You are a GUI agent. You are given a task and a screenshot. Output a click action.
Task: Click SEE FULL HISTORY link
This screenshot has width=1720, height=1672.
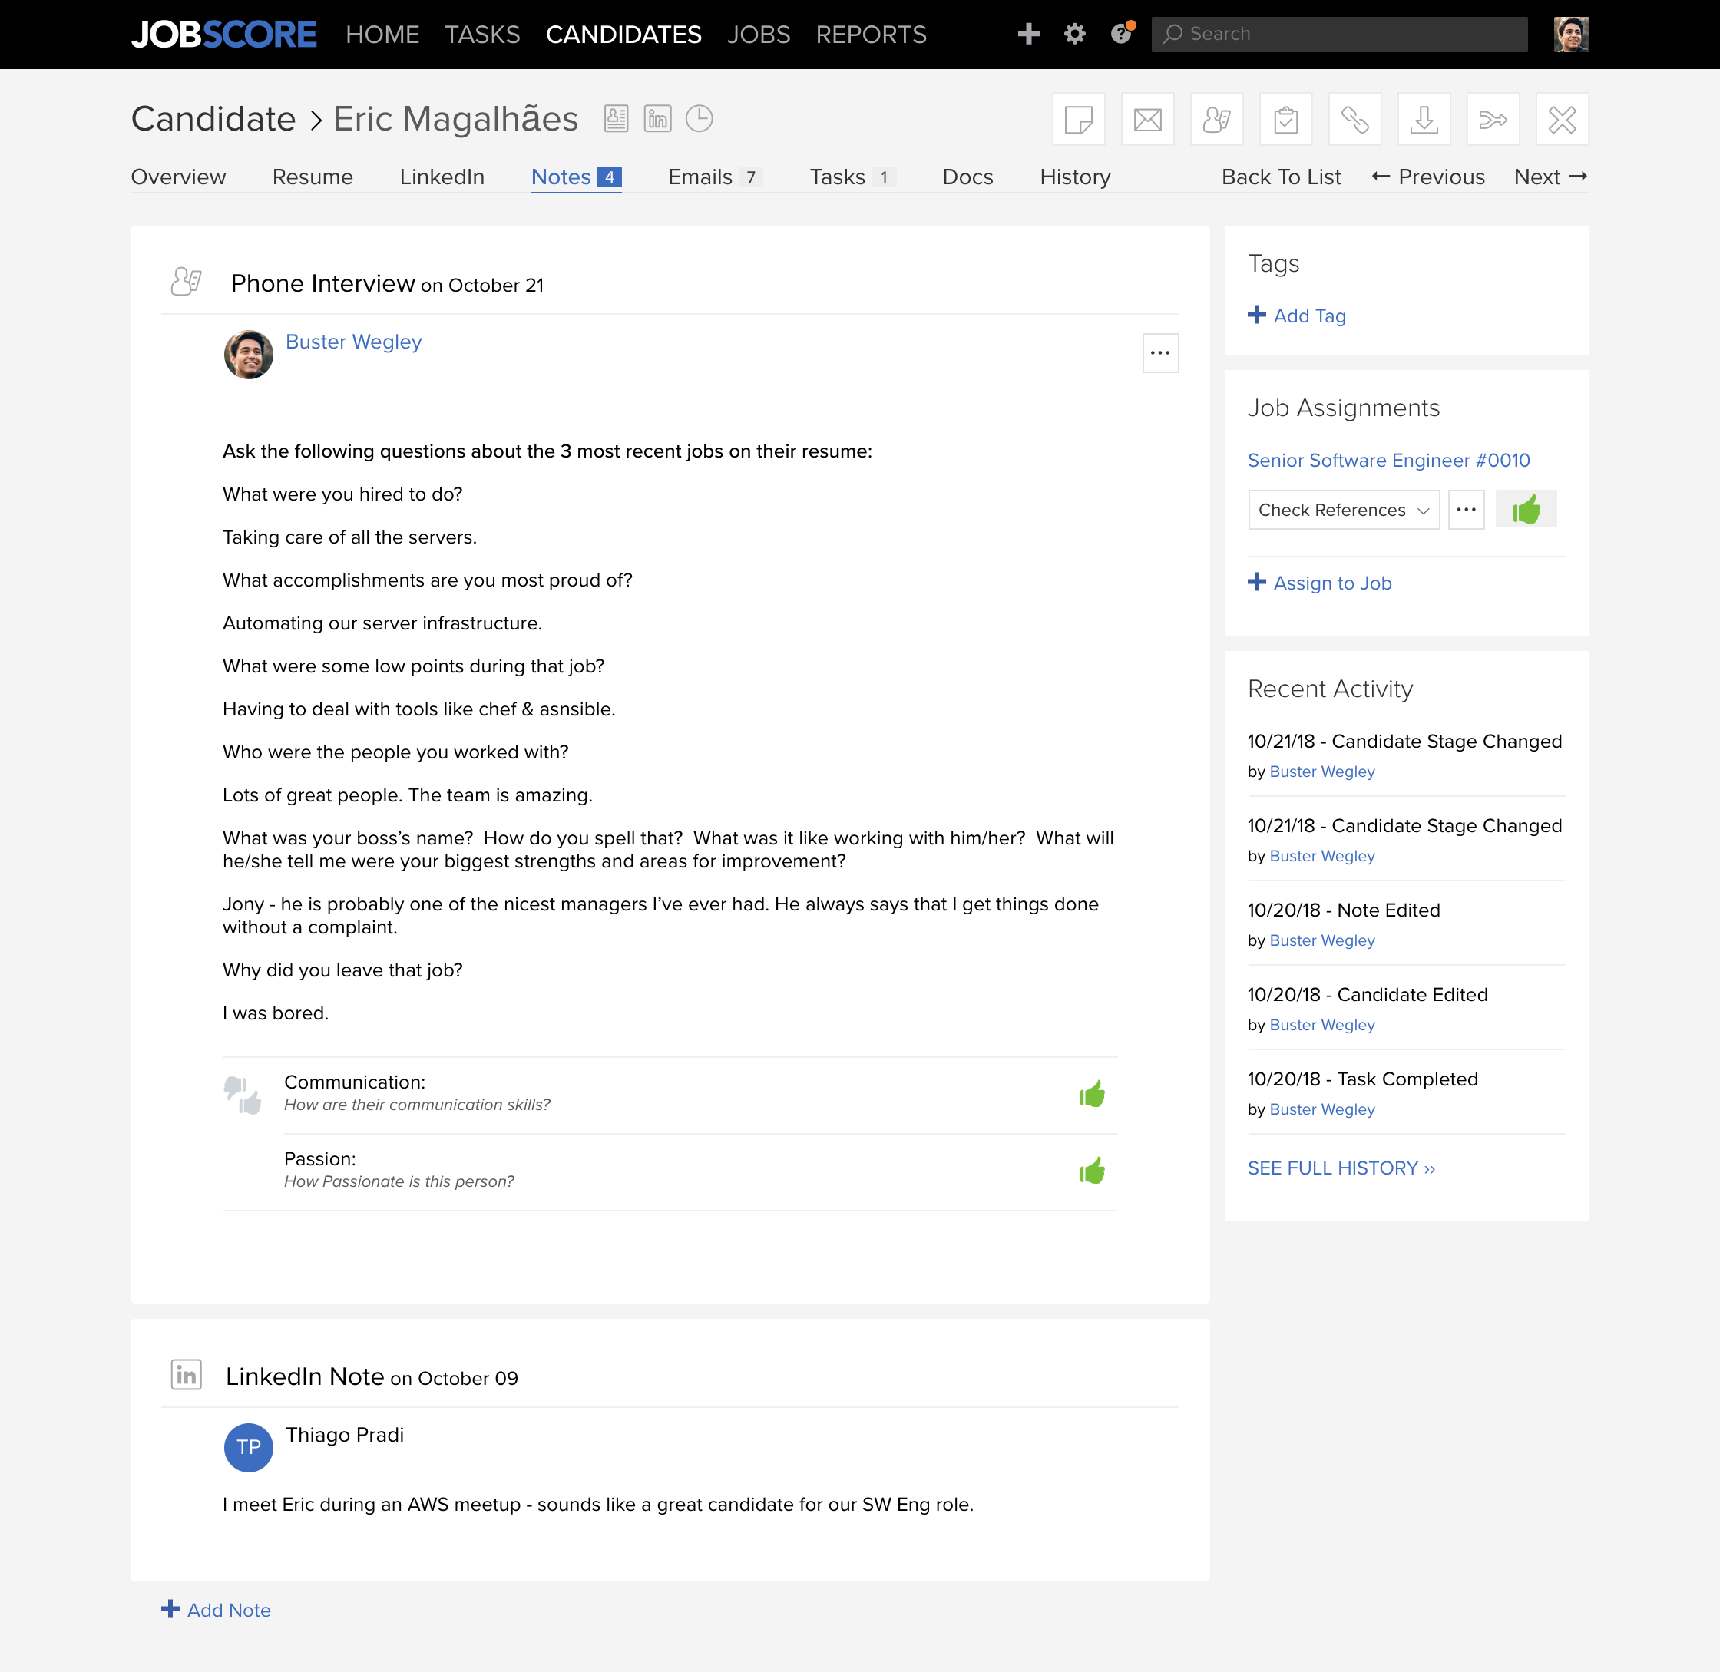(x=1341, y=1168)
